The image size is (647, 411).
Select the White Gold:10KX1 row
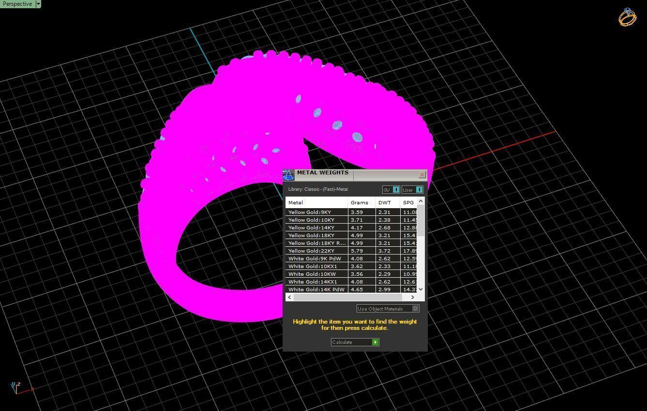coord(351,266)
